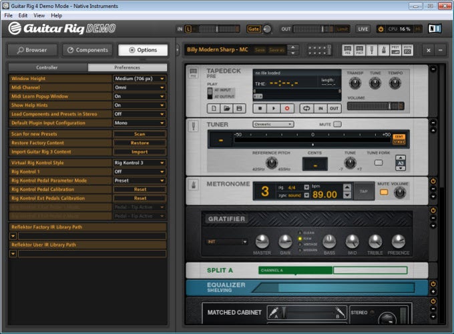Viewport: 454px width, 334px height.
Task: Toggle Metronome module power icon
Action: click(x=433, y=181)
